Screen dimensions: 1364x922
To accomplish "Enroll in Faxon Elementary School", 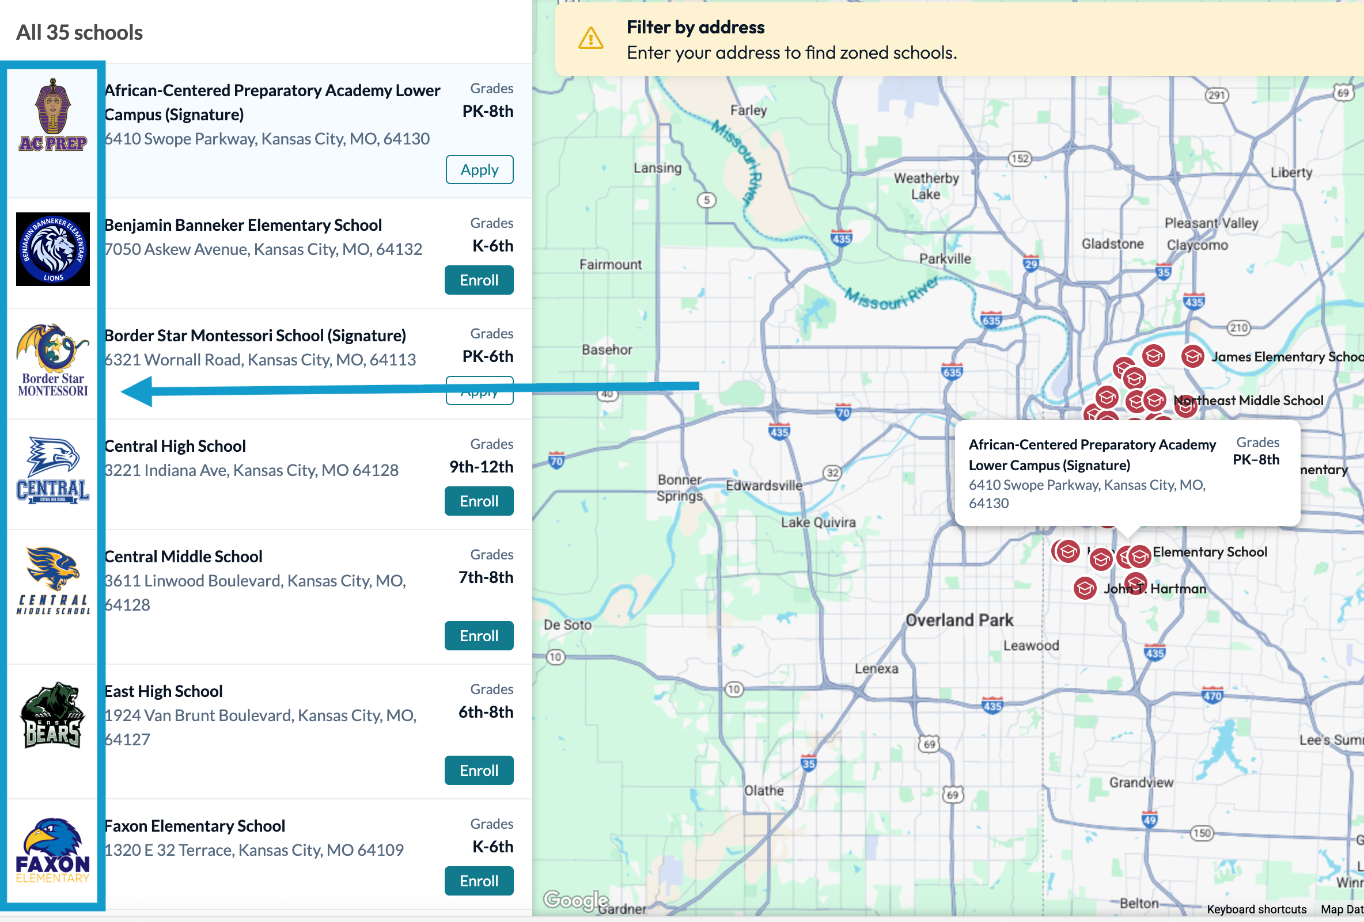I will pyautogui.click(x=479, y=881).
